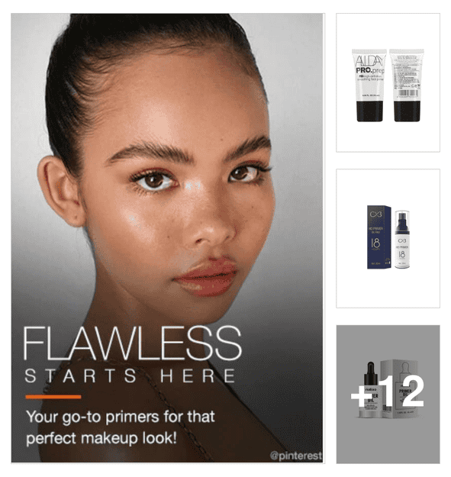Click the STARTS HERE subtitle text
This screenshot has height=477, width=451.
pyautogui.click(x=130, y=375)
